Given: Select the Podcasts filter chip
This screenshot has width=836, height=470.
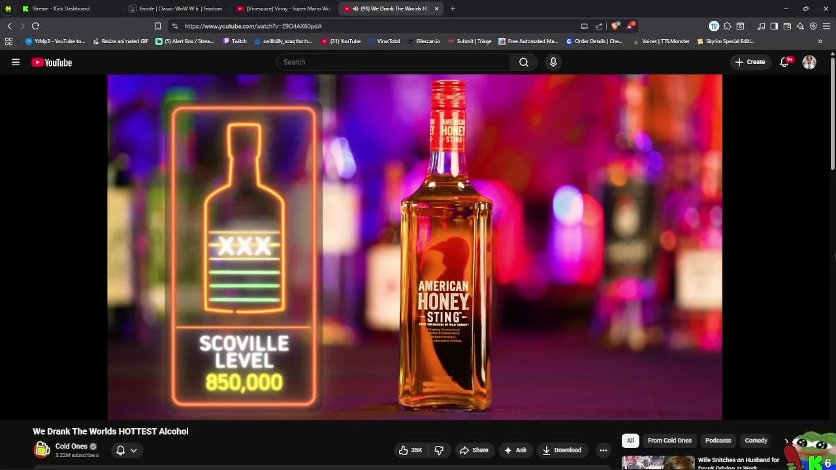Looking at the screenshot, I should point(718,441).
